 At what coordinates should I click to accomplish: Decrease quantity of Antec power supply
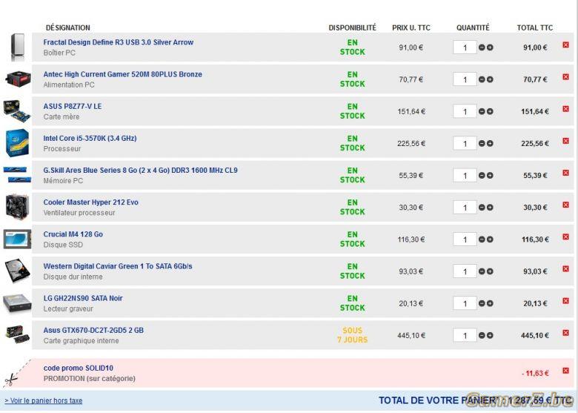tap(482, 79)
